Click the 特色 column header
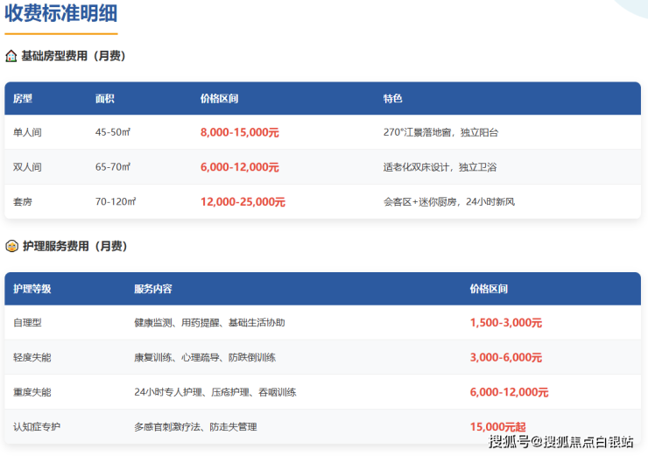Viewport: 648px width, 456px height. tap(392, 99)
